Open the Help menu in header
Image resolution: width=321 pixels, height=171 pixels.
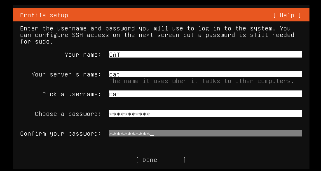pyautogui.click(x=287, y=15)
